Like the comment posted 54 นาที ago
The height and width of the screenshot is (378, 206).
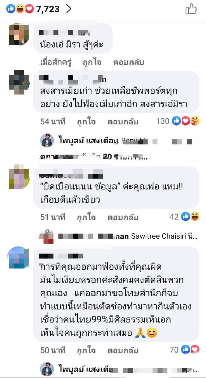point(86,121)
